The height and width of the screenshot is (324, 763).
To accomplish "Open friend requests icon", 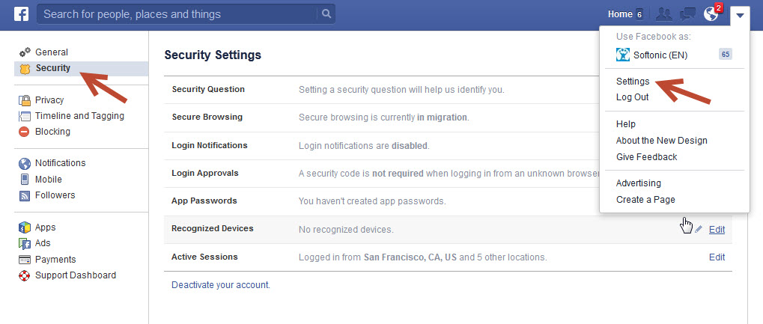I will click(663, 14).
